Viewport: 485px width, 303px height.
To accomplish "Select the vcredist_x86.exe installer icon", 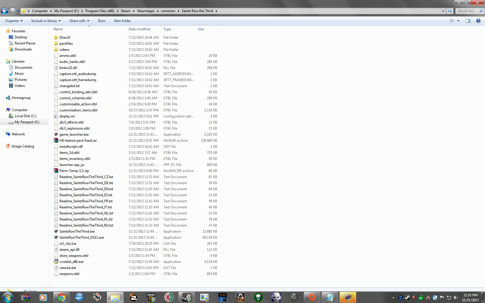I will [x=56, y=261].
